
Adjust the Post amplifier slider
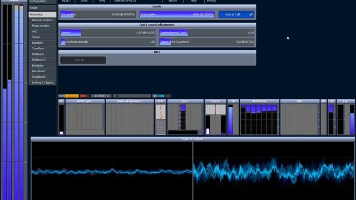pos(177,14)
